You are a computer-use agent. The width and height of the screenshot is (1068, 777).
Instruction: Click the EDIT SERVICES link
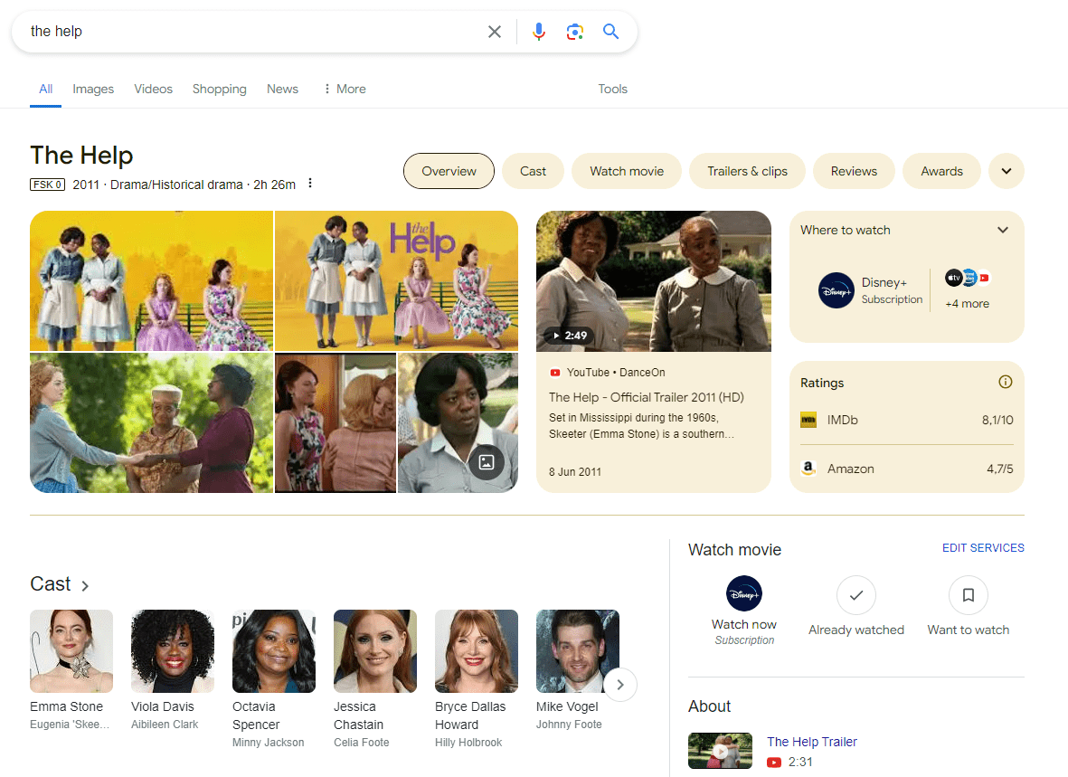(983, 547)
